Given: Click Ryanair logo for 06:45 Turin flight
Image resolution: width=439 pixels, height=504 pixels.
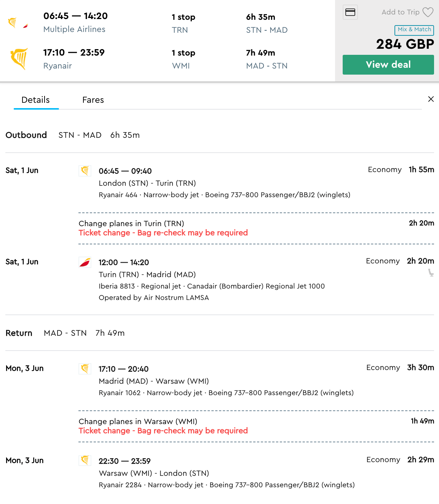Looking at the screenshot, I should (85, 171).
